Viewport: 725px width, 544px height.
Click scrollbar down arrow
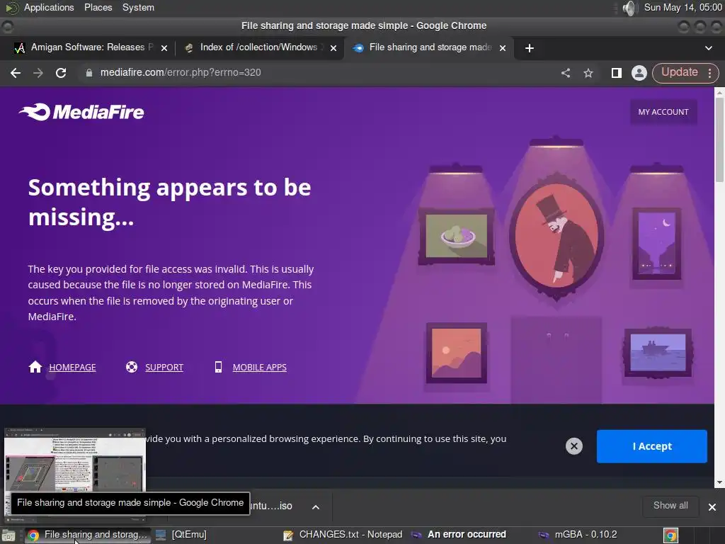click(719, 482)
